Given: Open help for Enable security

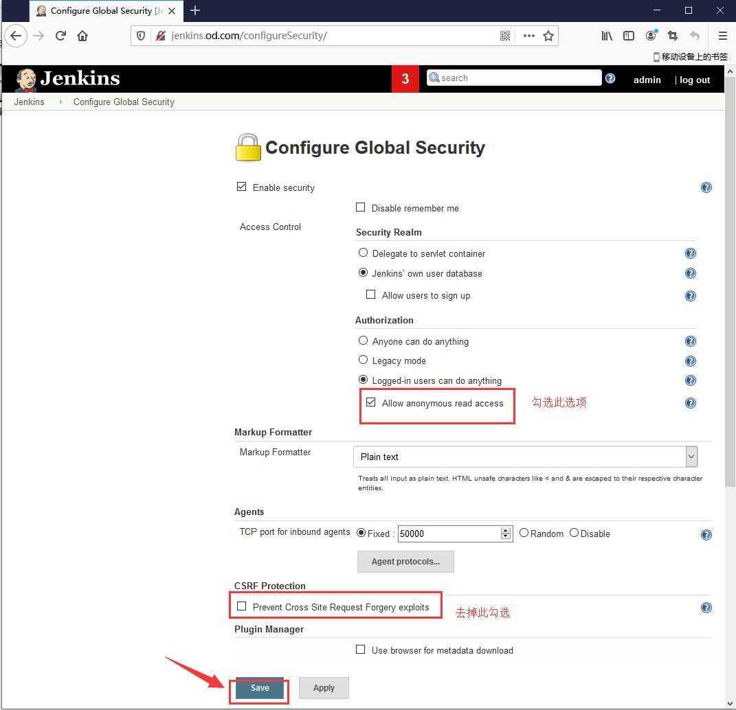Looking at the screenshot, I should tap(706, 187).
